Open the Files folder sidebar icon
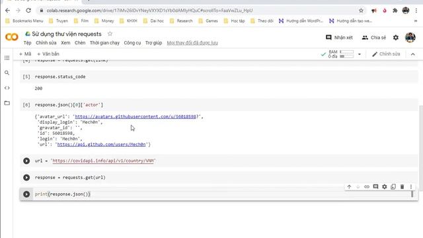This screenshot has width=423, height=238. point(7,103)
